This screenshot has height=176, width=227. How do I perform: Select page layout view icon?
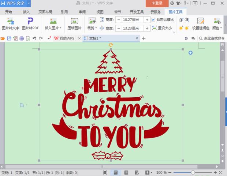point(116,172)
